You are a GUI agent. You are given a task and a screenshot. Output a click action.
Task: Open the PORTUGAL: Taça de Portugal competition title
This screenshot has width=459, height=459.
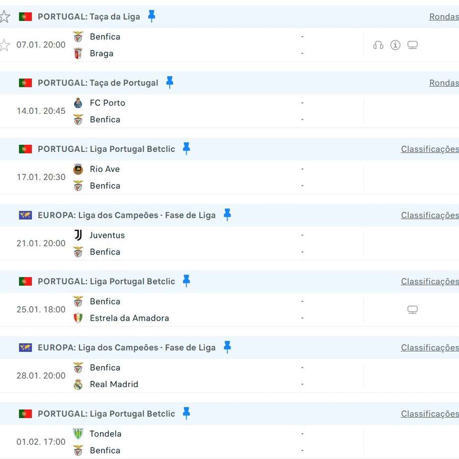click(98, 83)
